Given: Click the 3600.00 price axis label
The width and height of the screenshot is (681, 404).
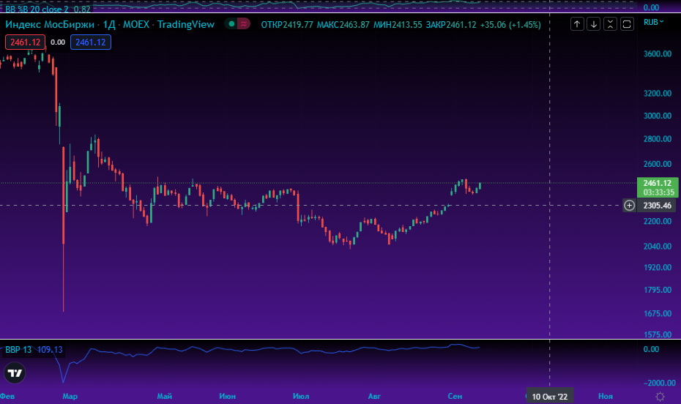Looking at the screenshot, I should point(657,54).
